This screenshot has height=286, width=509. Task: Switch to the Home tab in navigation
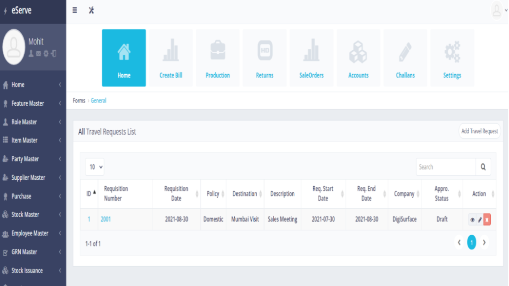(124, 58)
